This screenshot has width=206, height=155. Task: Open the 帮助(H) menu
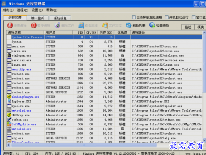point(52,10)
